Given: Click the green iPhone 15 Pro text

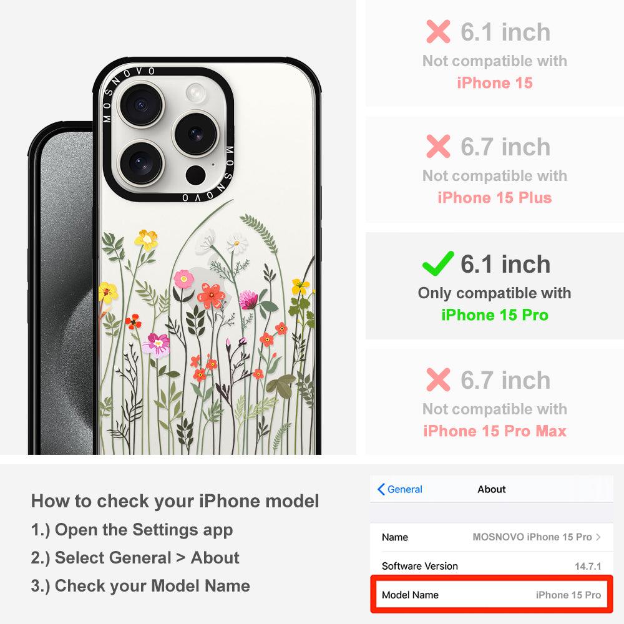Looking at the screenshot, I should tap(495, 314).
